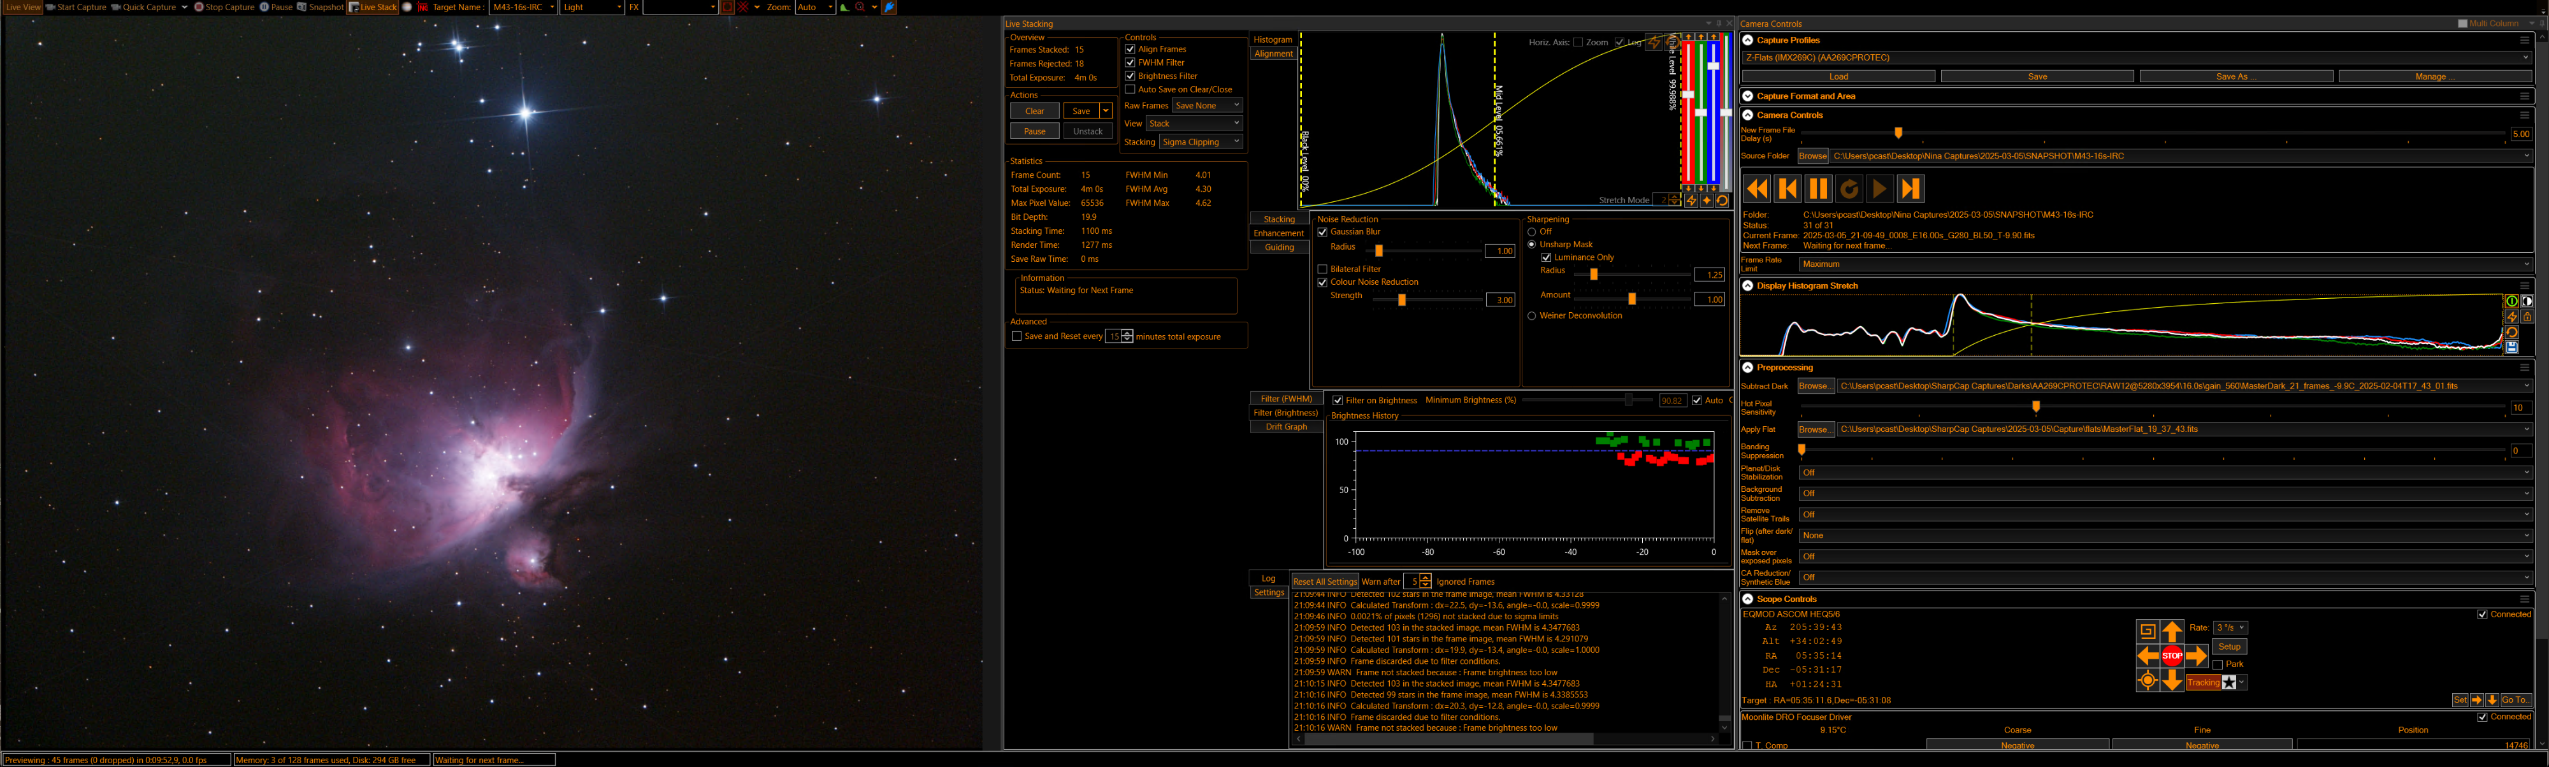Viewport: 2549px width, 767px height.
Task: Click the Pause button in Live Stacking Actions
Action: point(1034,131)
